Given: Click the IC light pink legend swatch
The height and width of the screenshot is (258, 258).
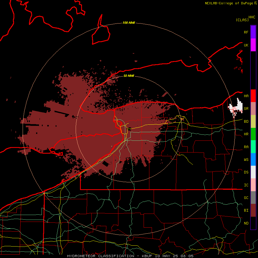Looking at the screenshot, I should [x=253, y=185].
